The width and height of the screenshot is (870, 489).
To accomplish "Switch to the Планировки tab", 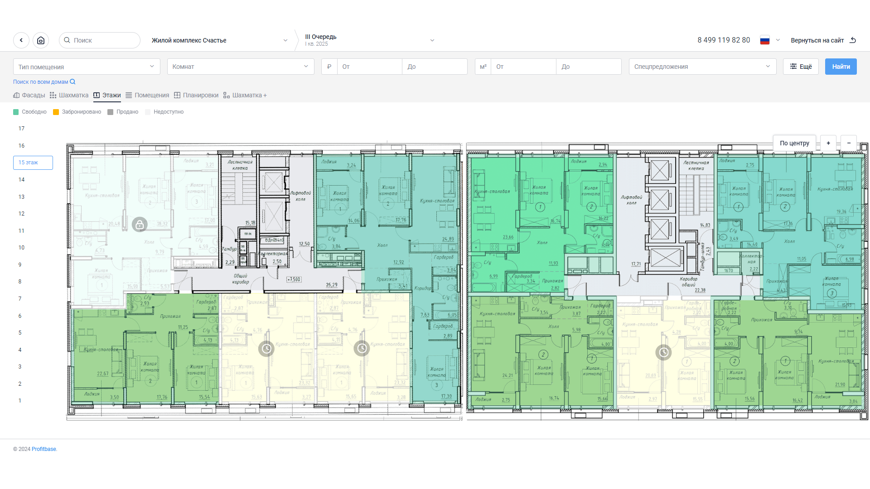I will (196, 95).
